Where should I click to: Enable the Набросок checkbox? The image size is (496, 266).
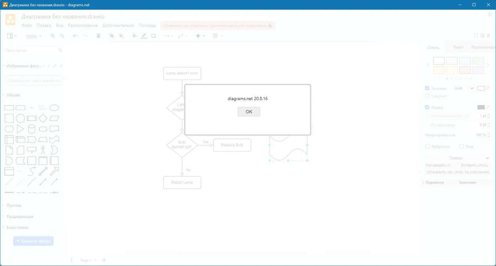(x=428, y=147)
